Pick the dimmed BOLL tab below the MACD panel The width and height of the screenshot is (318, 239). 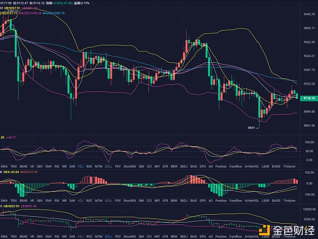click(109, 200)
